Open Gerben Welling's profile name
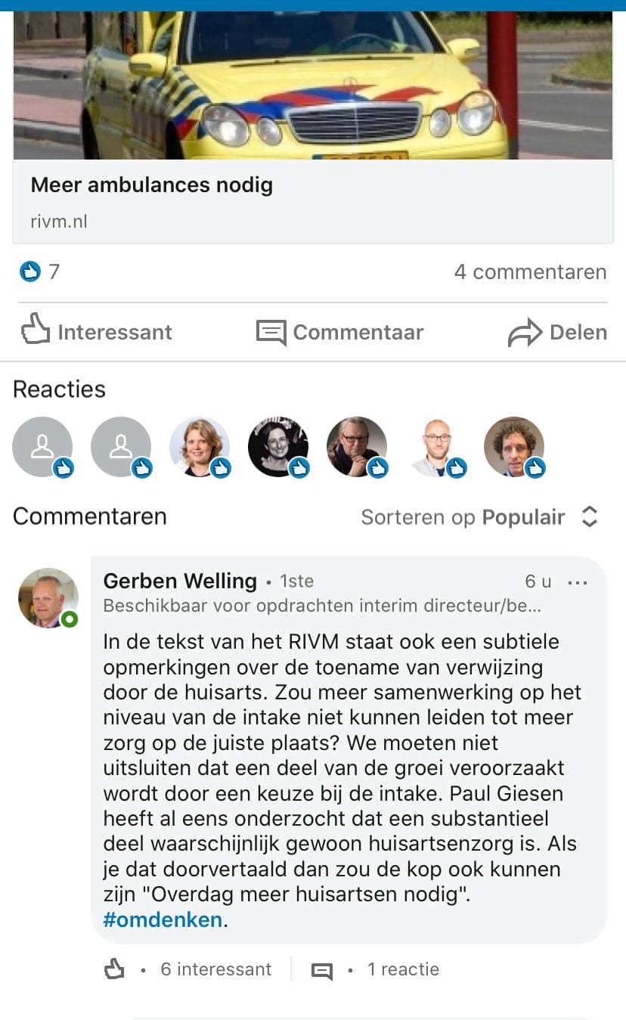This screenshot has height=1020, width=626. 180,581
